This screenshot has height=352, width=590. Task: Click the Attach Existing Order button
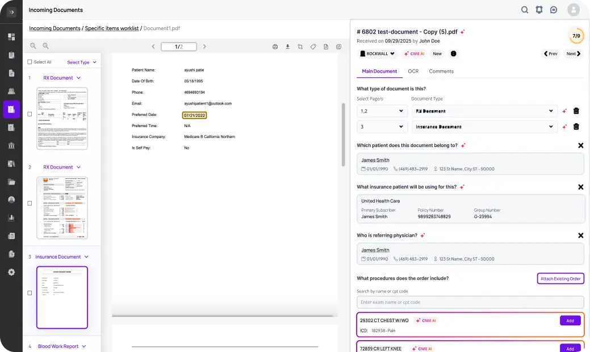560,279
